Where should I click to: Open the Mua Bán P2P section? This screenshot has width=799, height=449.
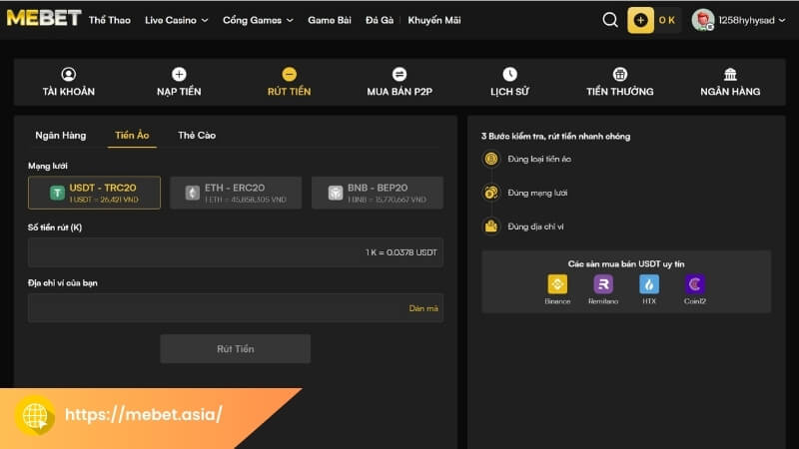point(399,82)
